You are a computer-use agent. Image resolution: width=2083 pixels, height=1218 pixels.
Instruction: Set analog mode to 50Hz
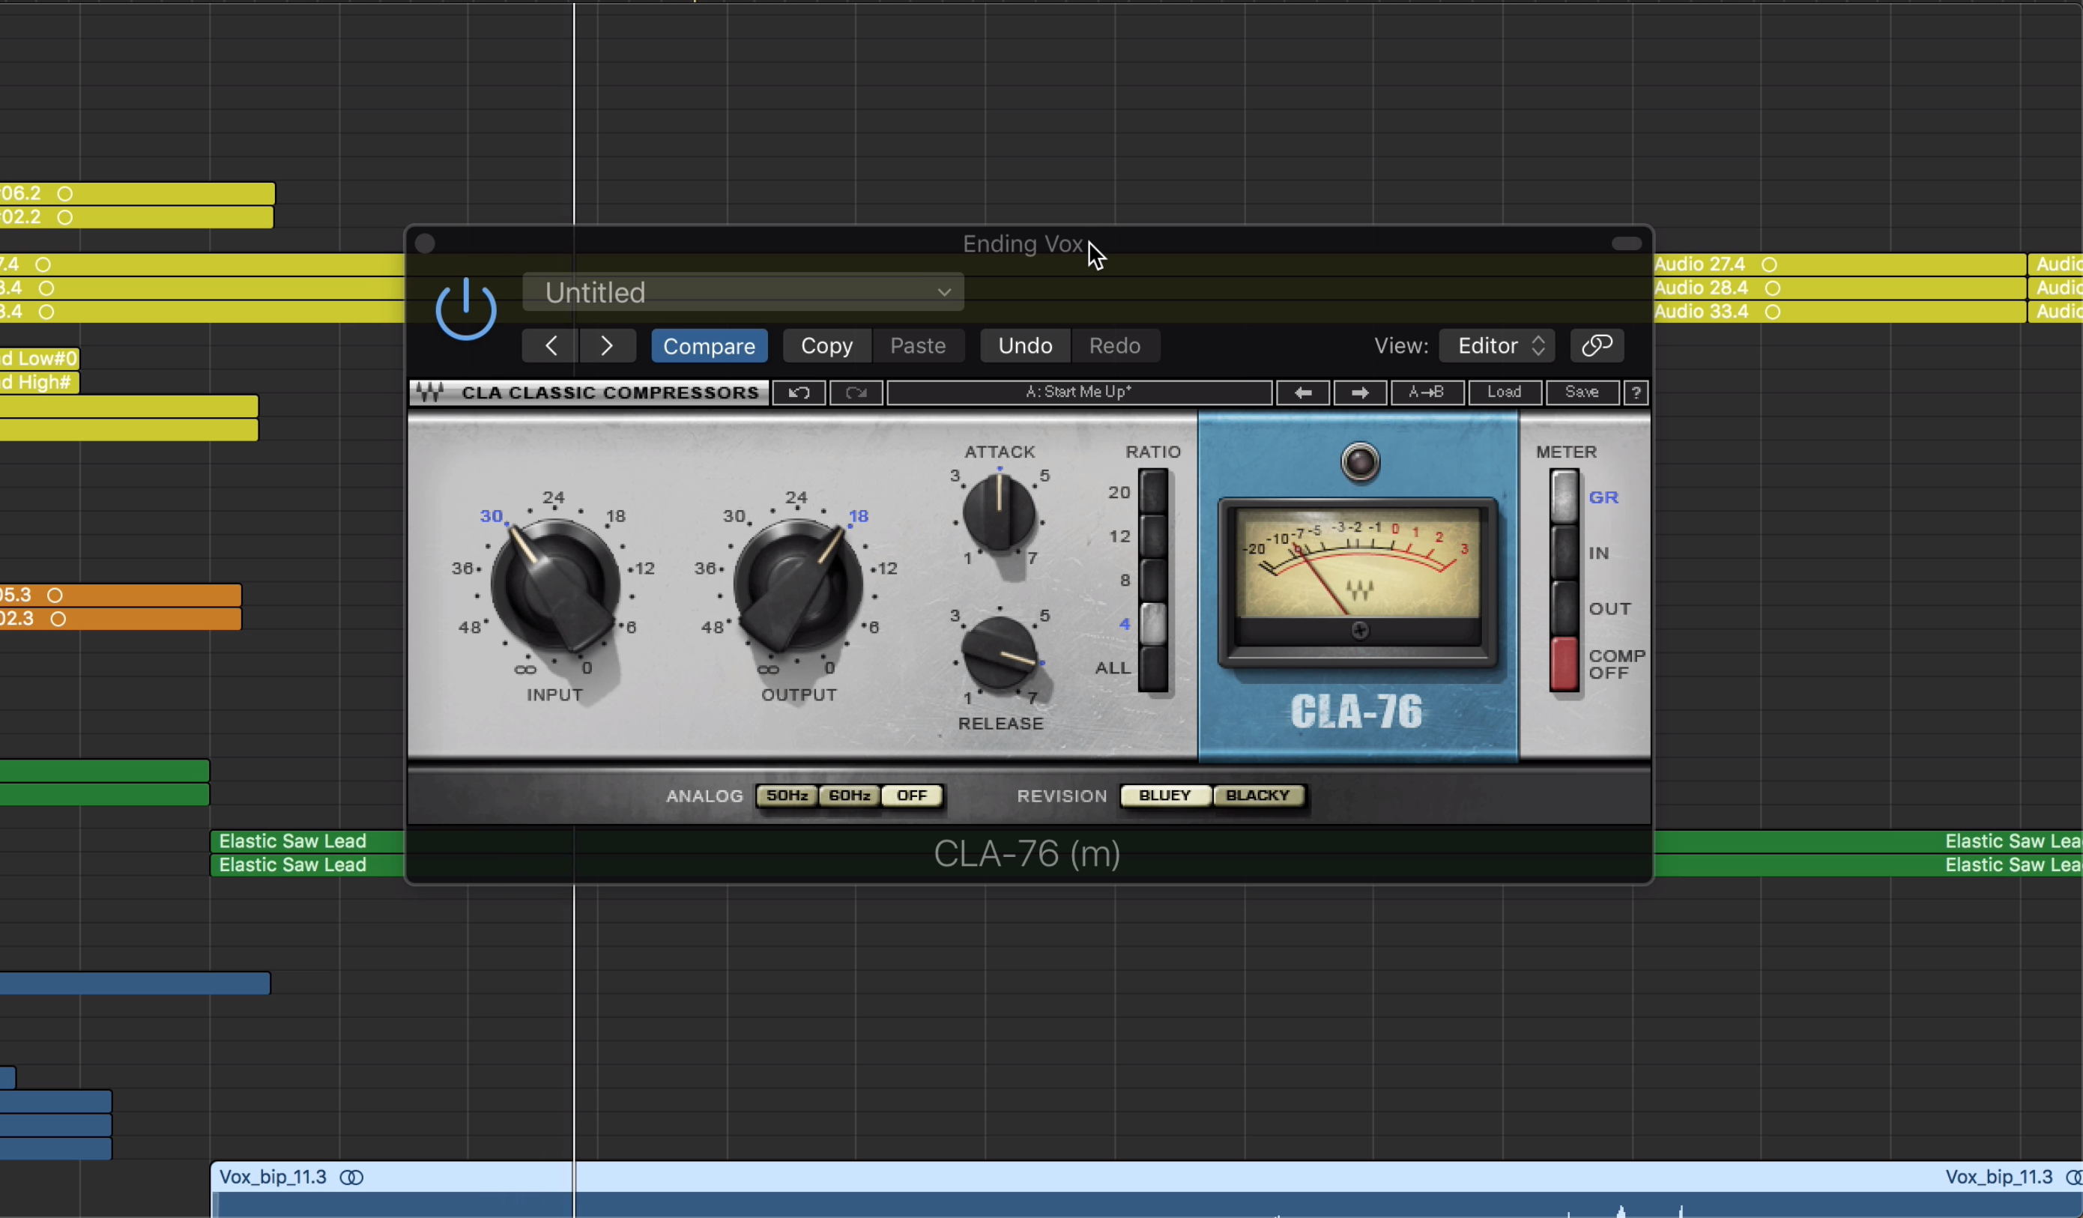coord(786,796)
